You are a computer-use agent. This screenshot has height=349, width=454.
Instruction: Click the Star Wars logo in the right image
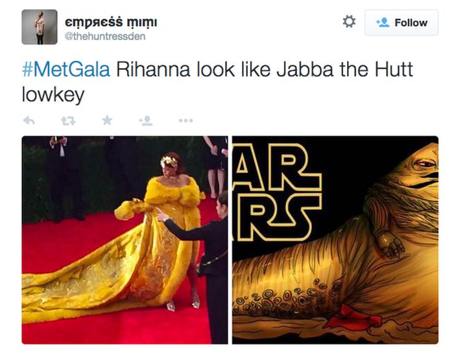(276, 192)
